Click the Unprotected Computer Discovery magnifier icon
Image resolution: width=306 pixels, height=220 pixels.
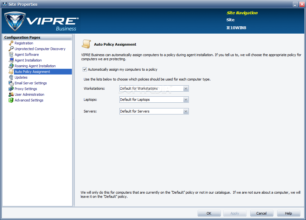click(11, 49)
